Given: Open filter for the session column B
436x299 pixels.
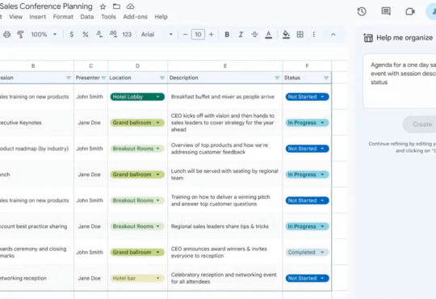Looking at the screenshot, I should coord(69,78).
